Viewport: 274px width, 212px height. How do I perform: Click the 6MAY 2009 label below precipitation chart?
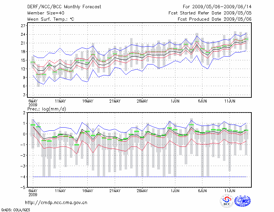click(x=33, y=192)
